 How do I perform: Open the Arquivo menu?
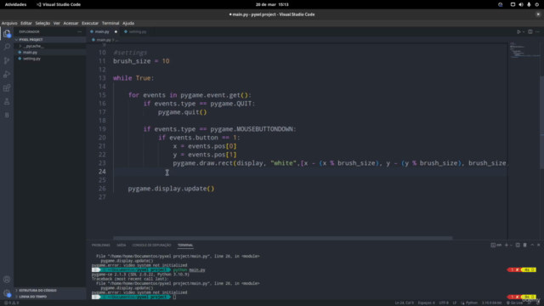coord(9,23)
